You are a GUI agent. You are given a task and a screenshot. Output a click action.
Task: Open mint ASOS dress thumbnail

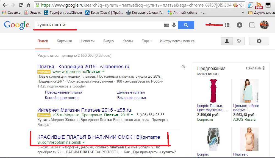249,91
